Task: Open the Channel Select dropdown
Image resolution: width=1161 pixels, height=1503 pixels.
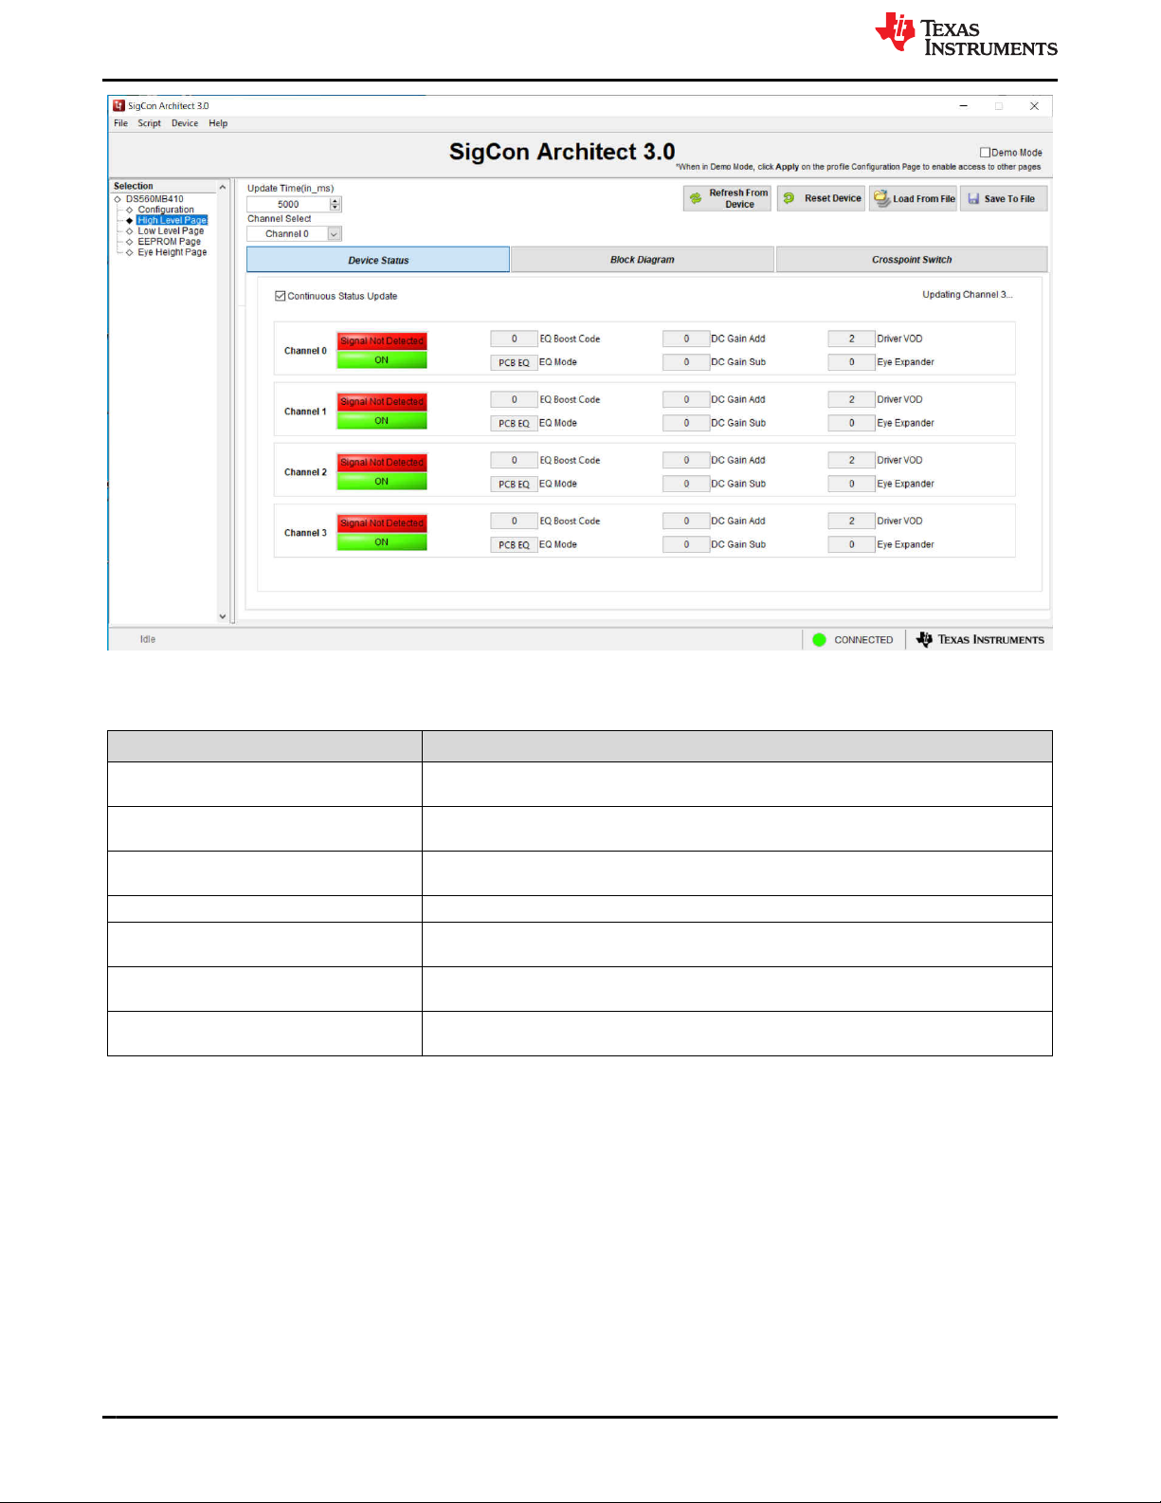Action: pyautogui.click(x=334, y=234)
